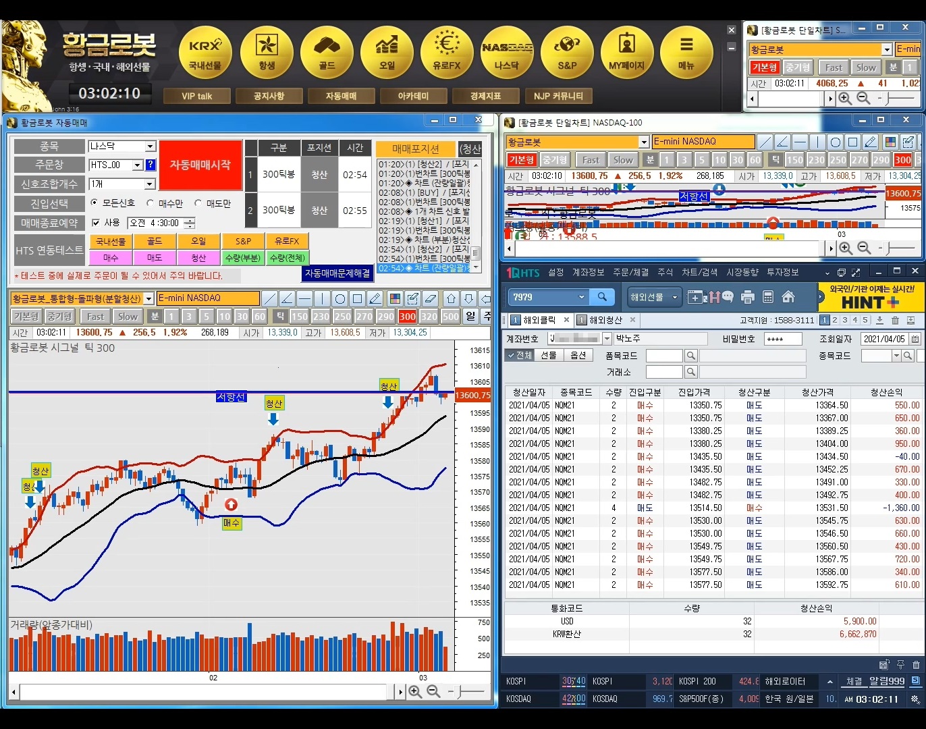Click the 1QHTS printer icon
The height and width of the screenshot is (729, 926).
tap(747, 297)
